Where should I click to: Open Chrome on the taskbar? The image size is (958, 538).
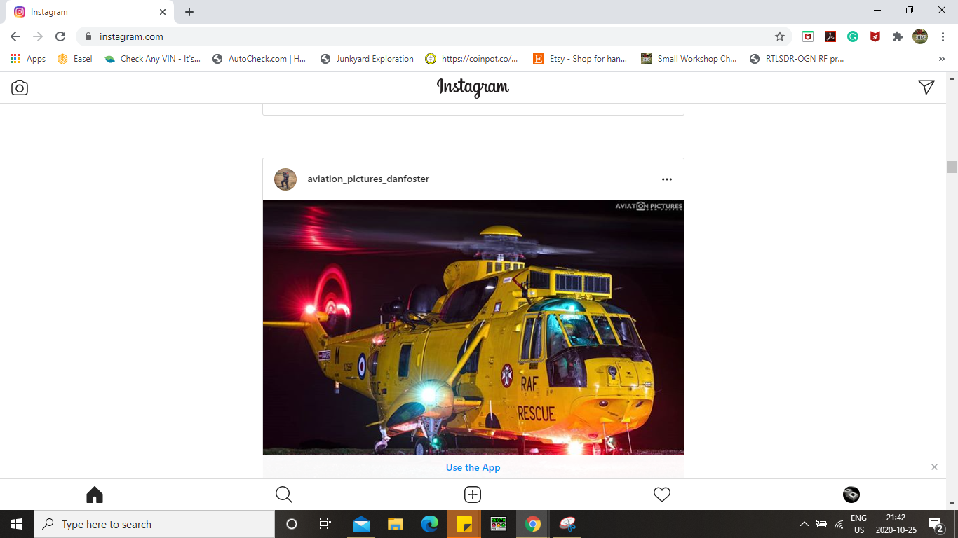pos(533,524)
